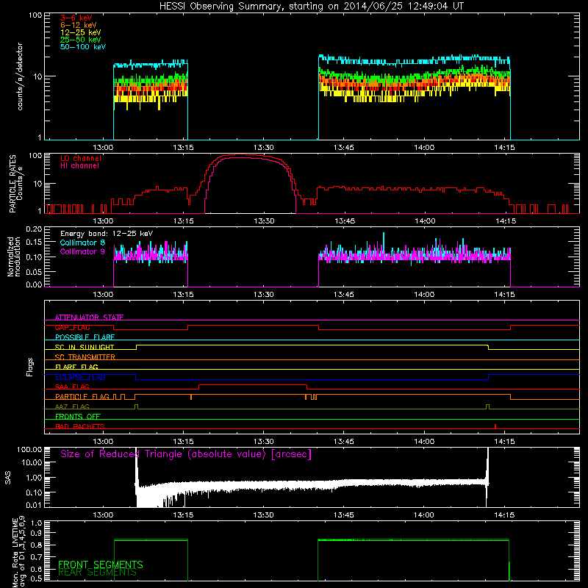Screen dimensions: 588x588
Task: Click the yellow 12-25 keV legend entry
Action: [x=81, y=32]
